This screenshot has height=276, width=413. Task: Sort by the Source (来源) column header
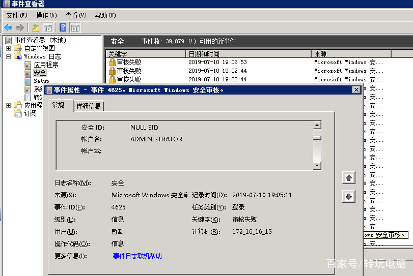click(x=351, y=54)
